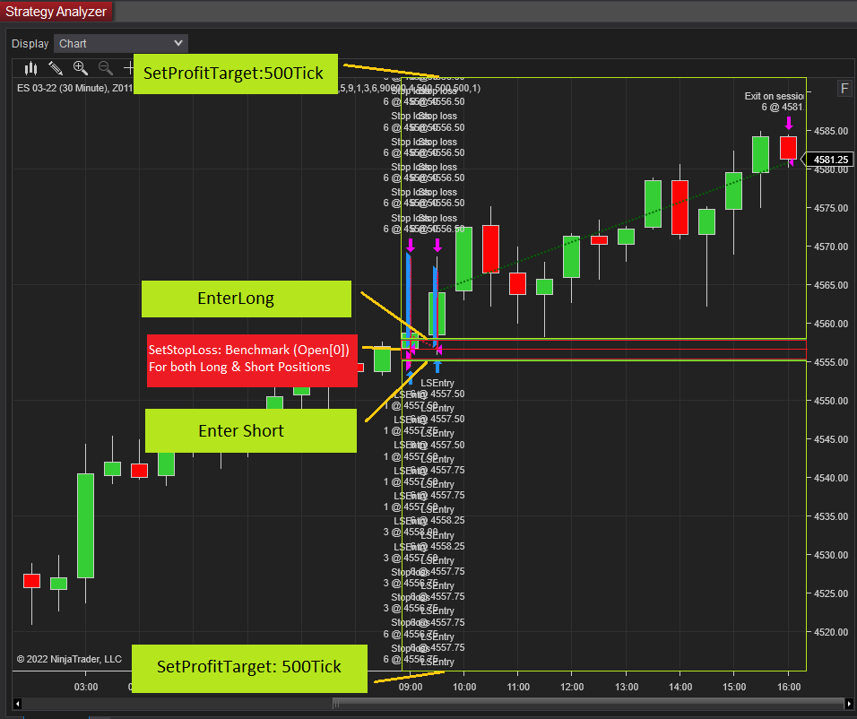Select the red candlestick at 14:00
This screenshot has width=857, height=719.
(x=680, y=207)
